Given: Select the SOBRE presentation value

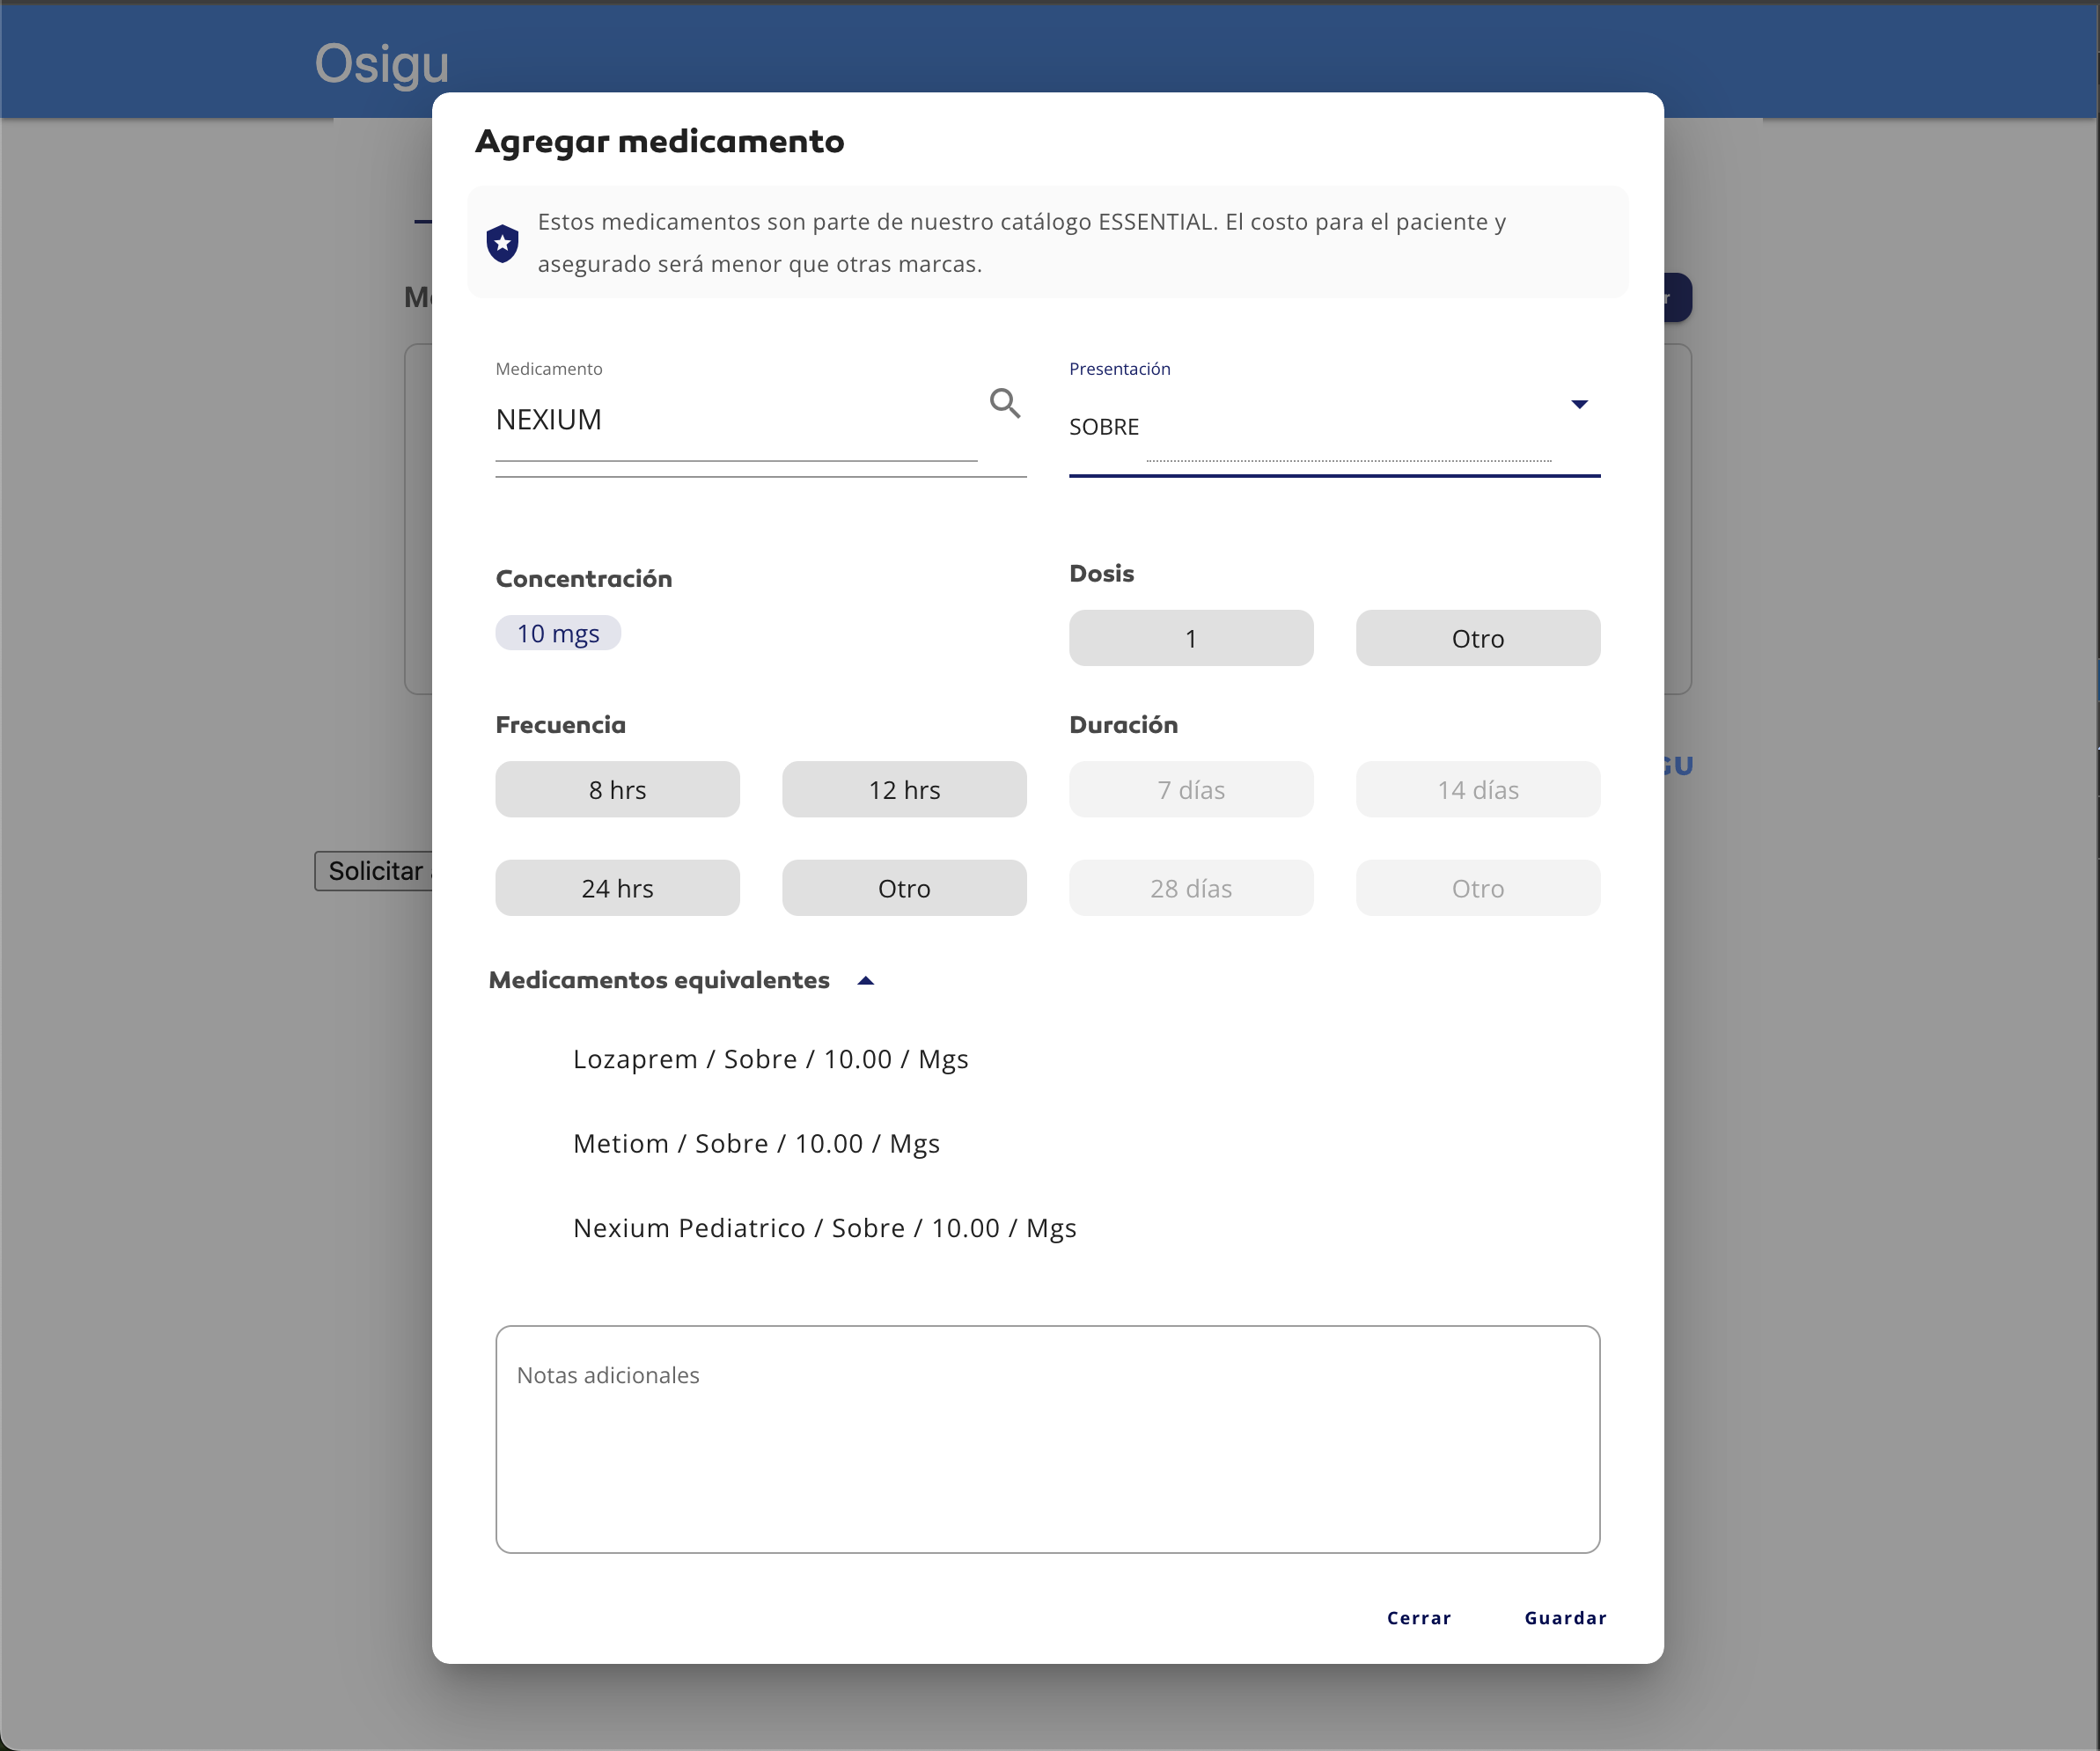Looking at the screenshot, I should [1104, 427].
